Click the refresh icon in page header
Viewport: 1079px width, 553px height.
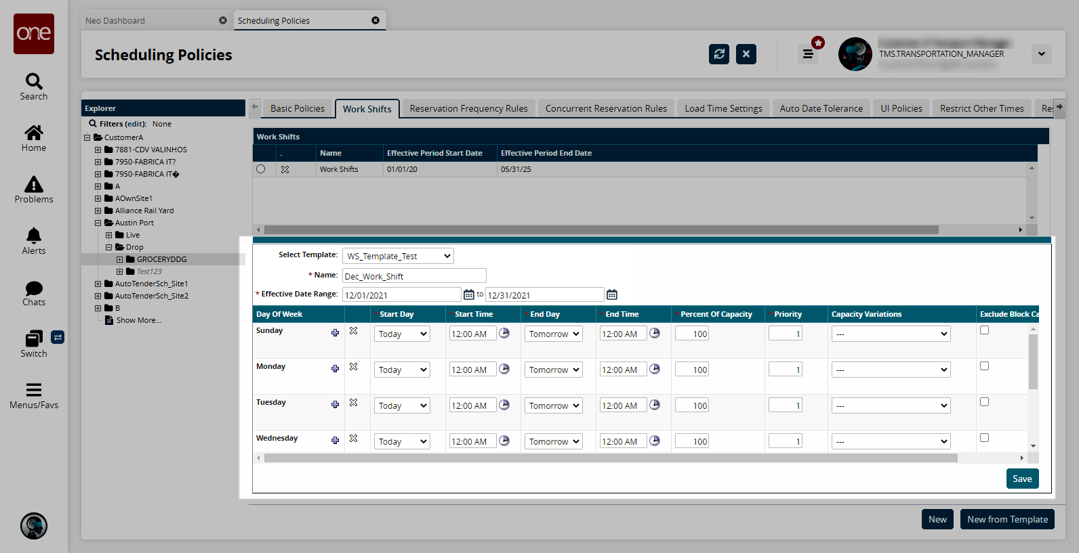tap(719, 54)
